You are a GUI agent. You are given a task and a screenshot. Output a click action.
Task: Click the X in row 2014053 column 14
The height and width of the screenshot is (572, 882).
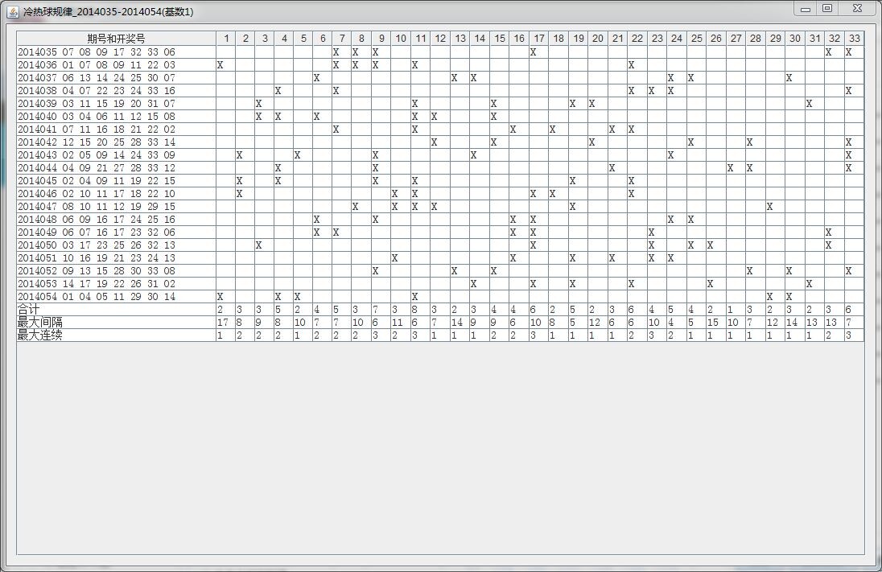pyautogui.click(x=474, y=284)
